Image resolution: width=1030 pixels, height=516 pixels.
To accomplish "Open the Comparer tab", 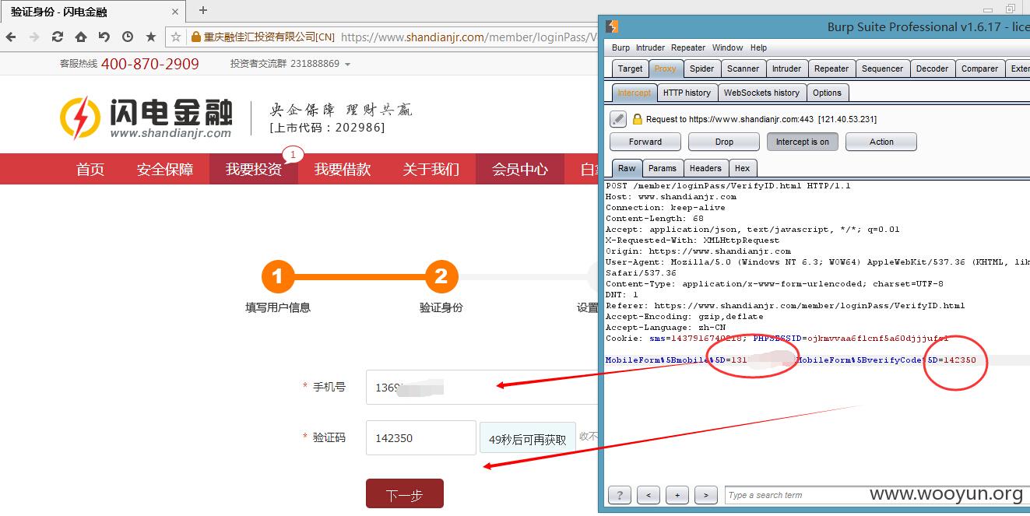I will (979, 68).
